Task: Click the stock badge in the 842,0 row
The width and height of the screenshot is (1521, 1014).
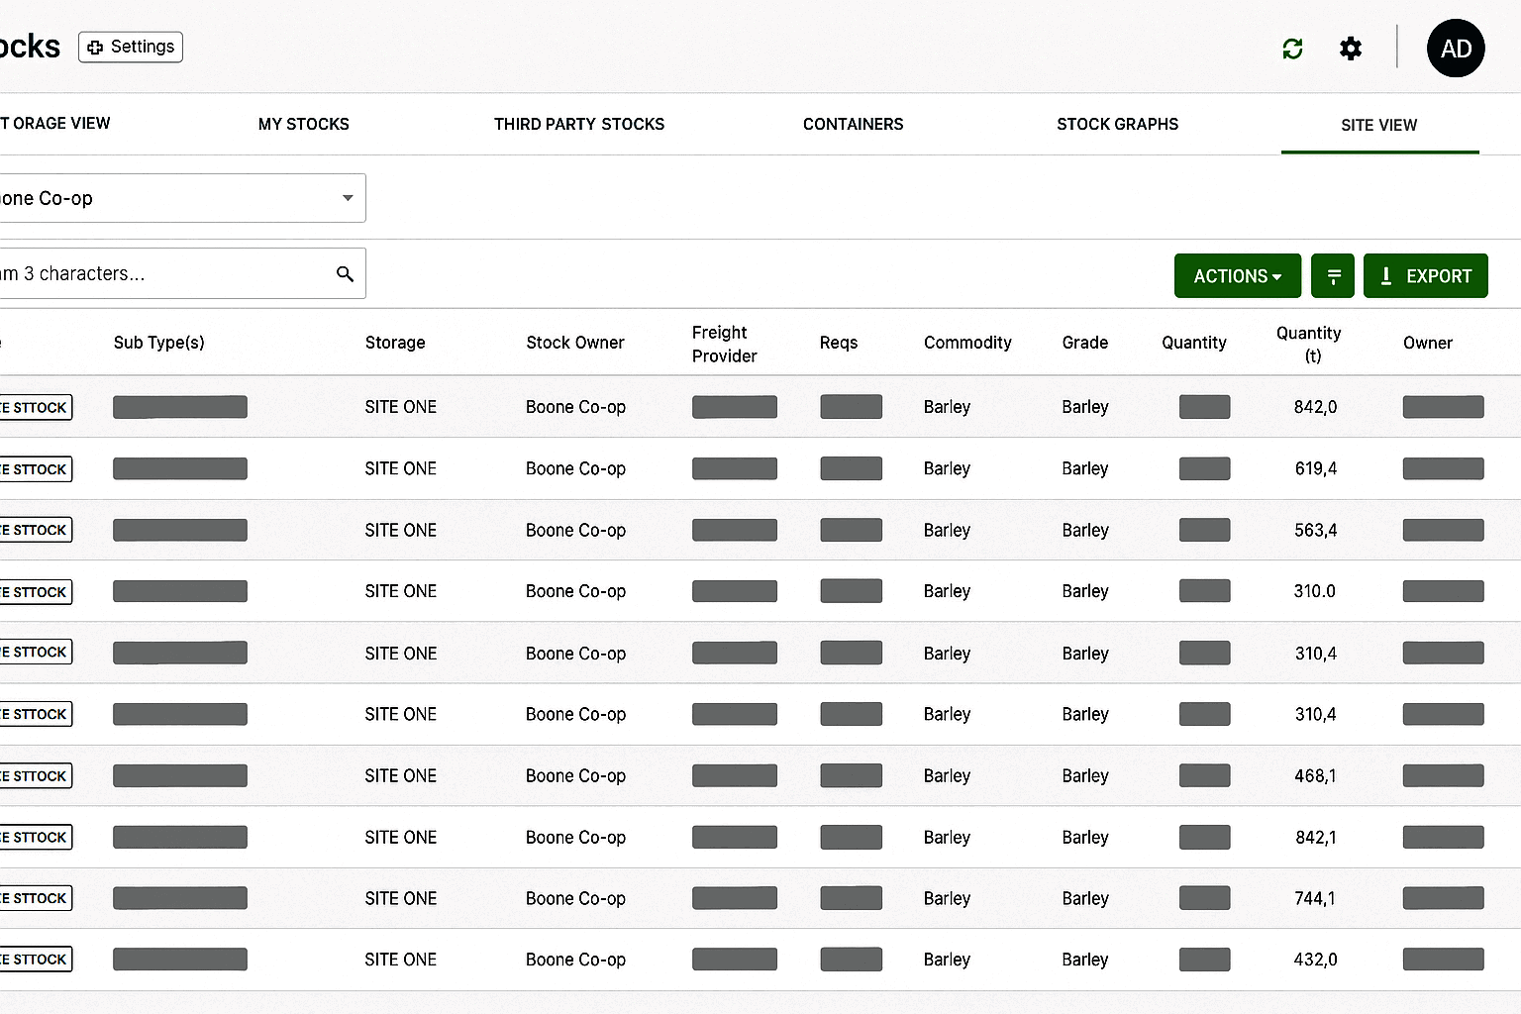Action: [36, 407]
